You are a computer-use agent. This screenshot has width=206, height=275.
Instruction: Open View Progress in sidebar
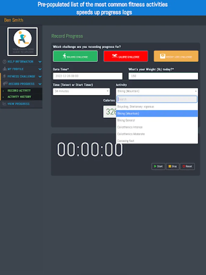coord(21,104)
